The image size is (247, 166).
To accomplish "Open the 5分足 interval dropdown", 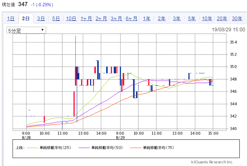I will (26, 30).
